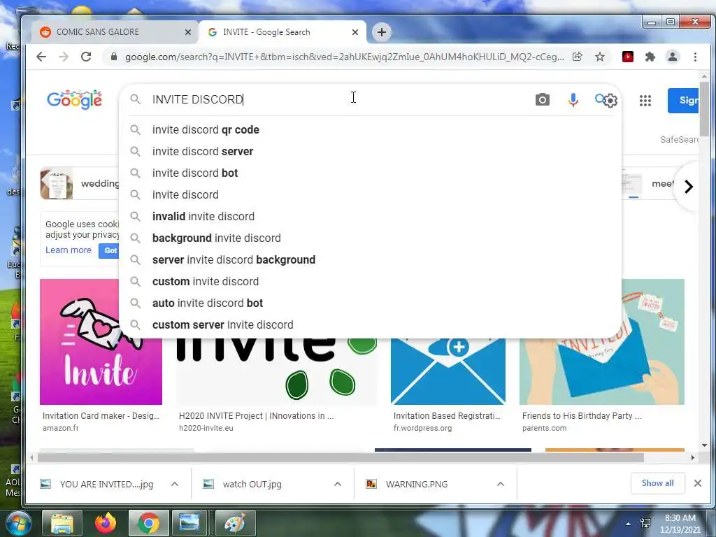Click the Learn more cookie link

pyautogui.click(x=69, y=250)
